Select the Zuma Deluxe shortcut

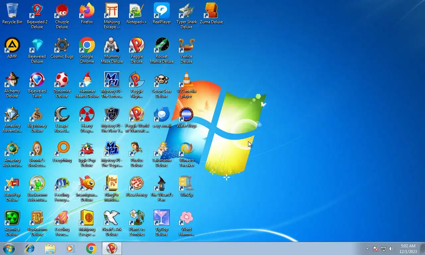click(212, 14)
